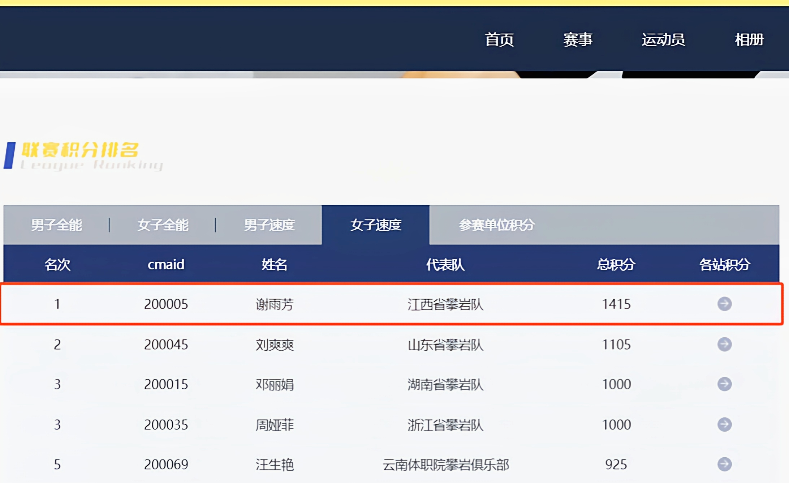Open station points arrow for 谢雨芳

[724, 304]
